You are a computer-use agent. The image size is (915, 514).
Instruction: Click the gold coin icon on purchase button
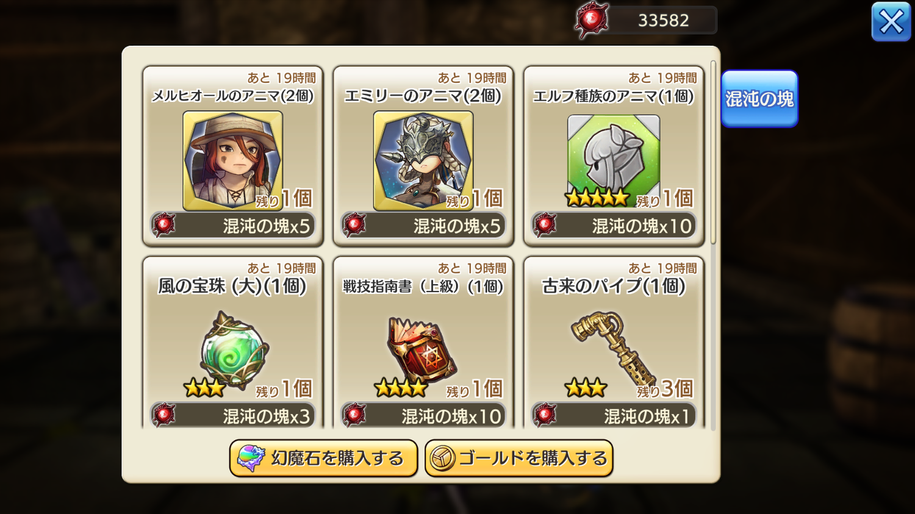click(442, 459)
